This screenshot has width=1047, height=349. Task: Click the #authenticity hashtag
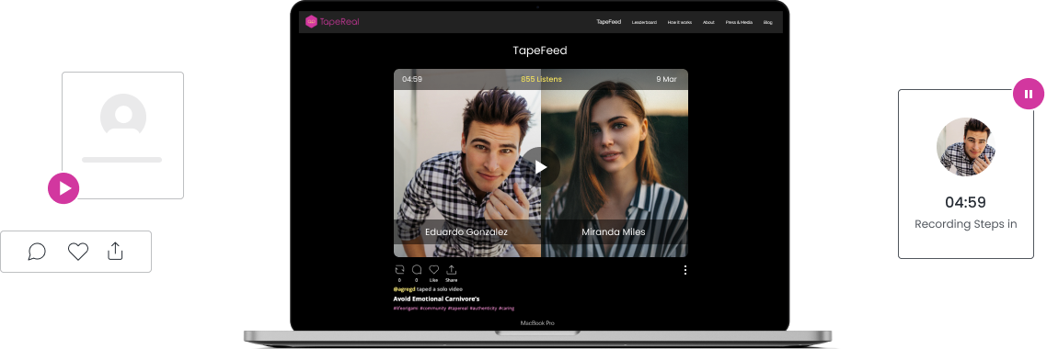[x=483, y=309]
